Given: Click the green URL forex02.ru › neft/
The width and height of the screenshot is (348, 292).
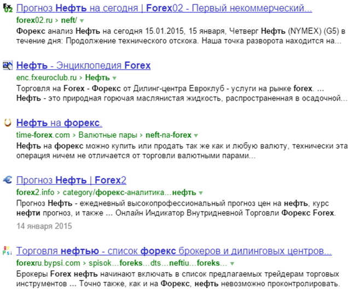Looking at the screenshot, I should 47,20.
